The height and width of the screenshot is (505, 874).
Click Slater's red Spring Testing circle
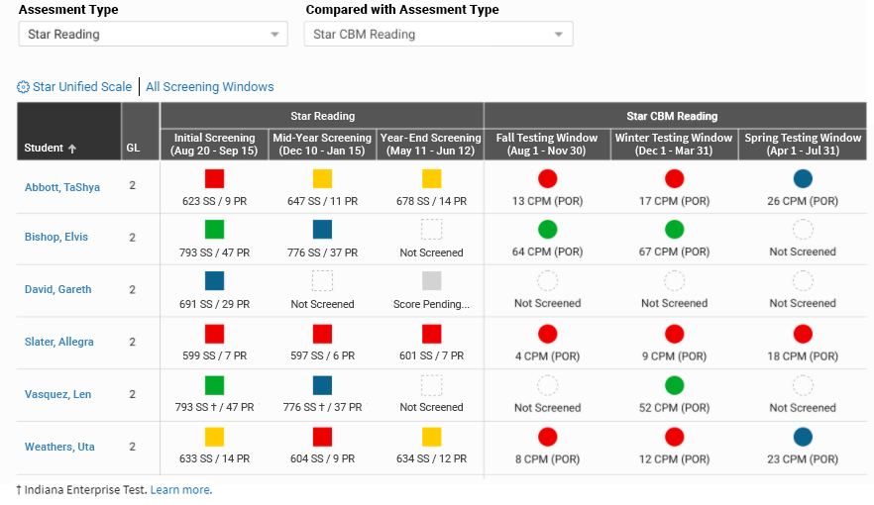pos(803,334)
